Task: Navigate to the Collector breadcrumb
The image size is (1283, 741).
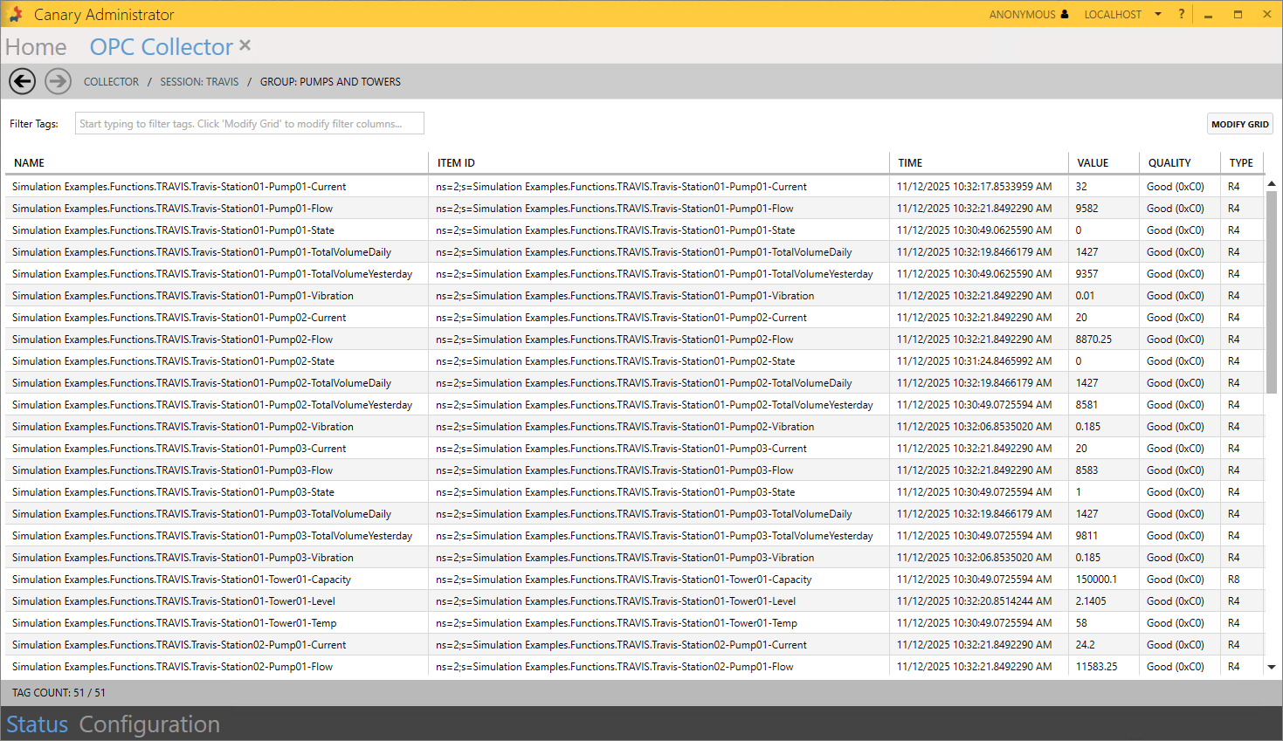Action: [111, 82]
